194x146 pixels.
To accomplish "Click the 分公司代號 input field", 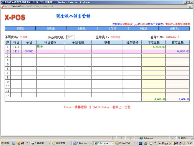I will [70, 37].
